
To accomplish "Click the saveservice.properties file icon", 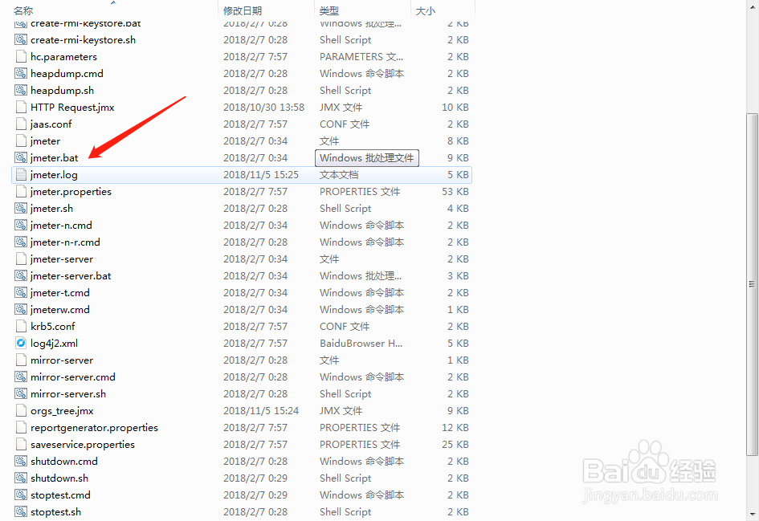I will point(21,445).
